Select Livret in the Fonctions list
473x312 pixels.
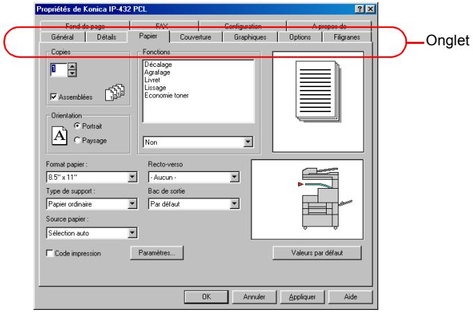(153, 80)
